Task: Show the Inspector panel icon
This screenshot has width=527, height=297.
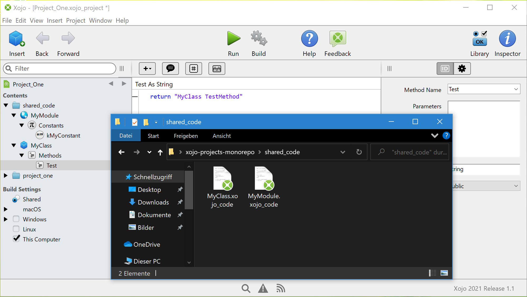Action: coord(507,38)
